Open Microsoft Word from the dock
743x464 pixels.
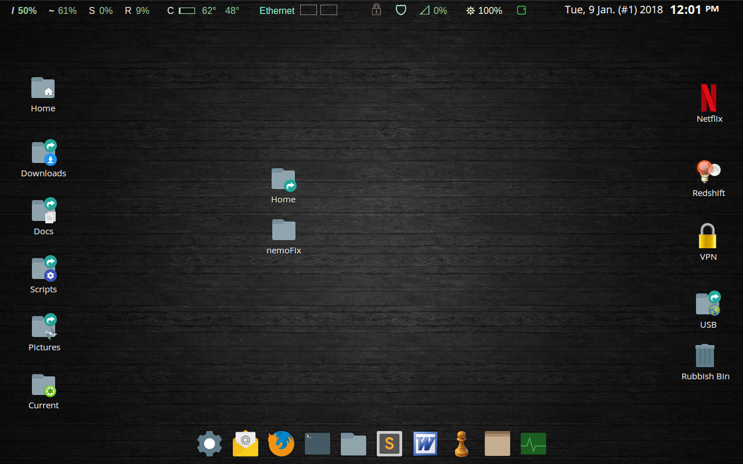click(425, 443)
